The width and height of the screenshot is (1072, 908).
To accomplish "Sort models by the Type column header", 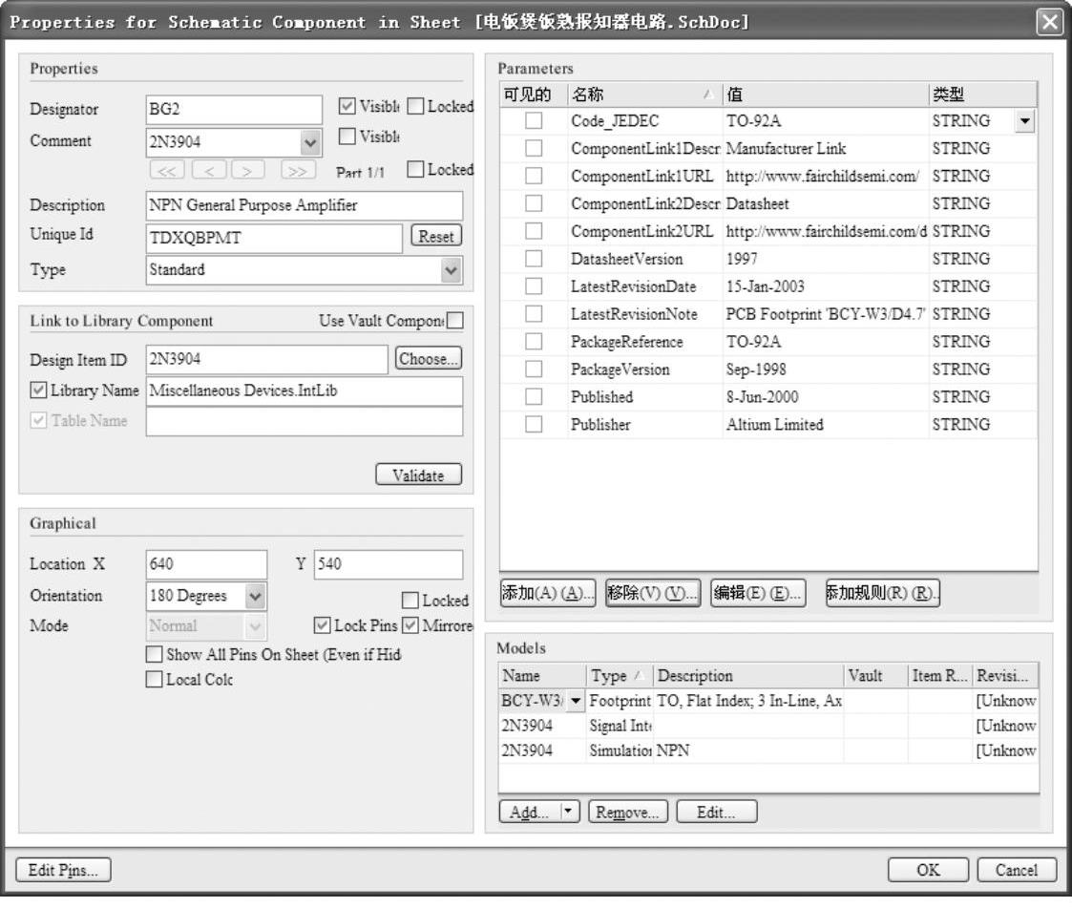I will point(619,676).
